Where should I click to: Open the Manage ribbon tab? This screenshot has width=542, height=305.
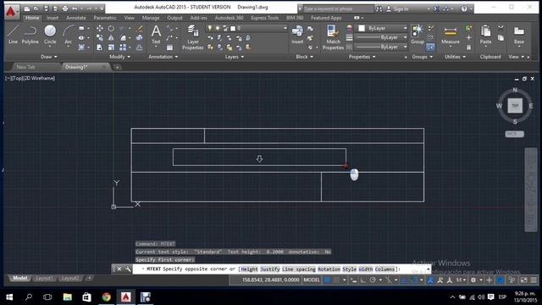click(151, 18)
